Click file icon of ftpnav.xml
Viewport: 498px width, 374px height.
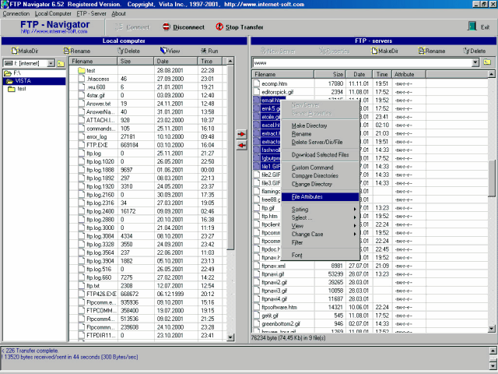[x=257, y=266]
